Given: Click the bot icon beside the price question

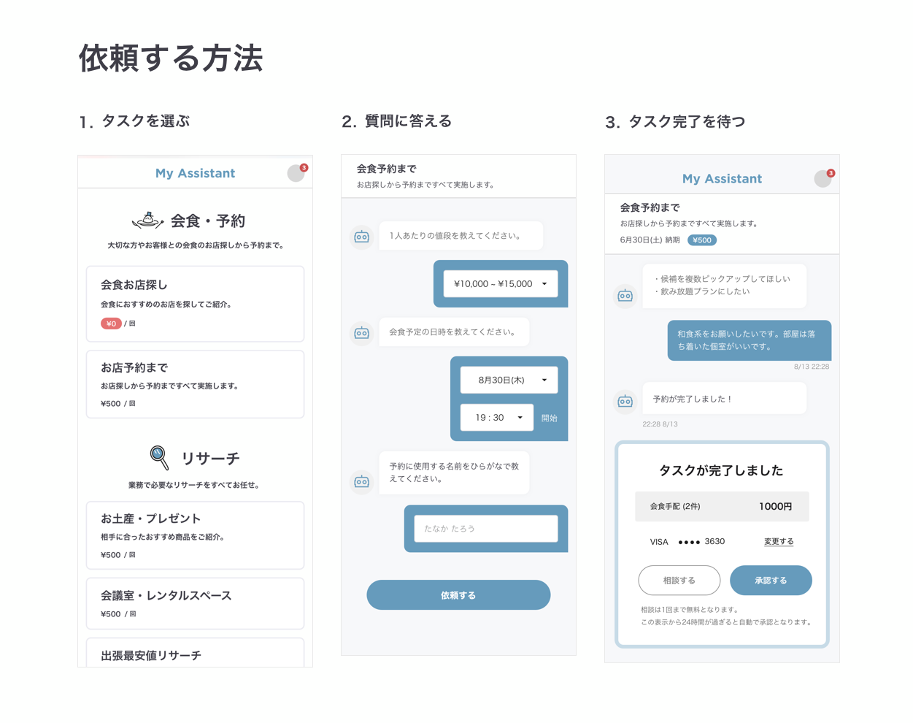Looking at the screenshot, I should pos(361,237).
